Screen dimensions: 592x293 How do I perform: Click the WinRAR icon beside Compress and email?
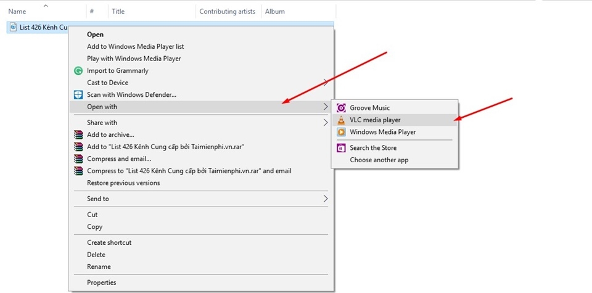(78, 159)
